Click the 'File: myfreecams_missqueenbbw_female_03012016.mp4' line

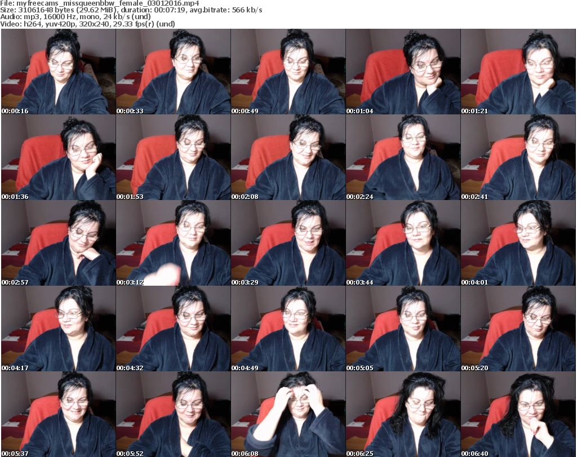(x=100, y=3)
